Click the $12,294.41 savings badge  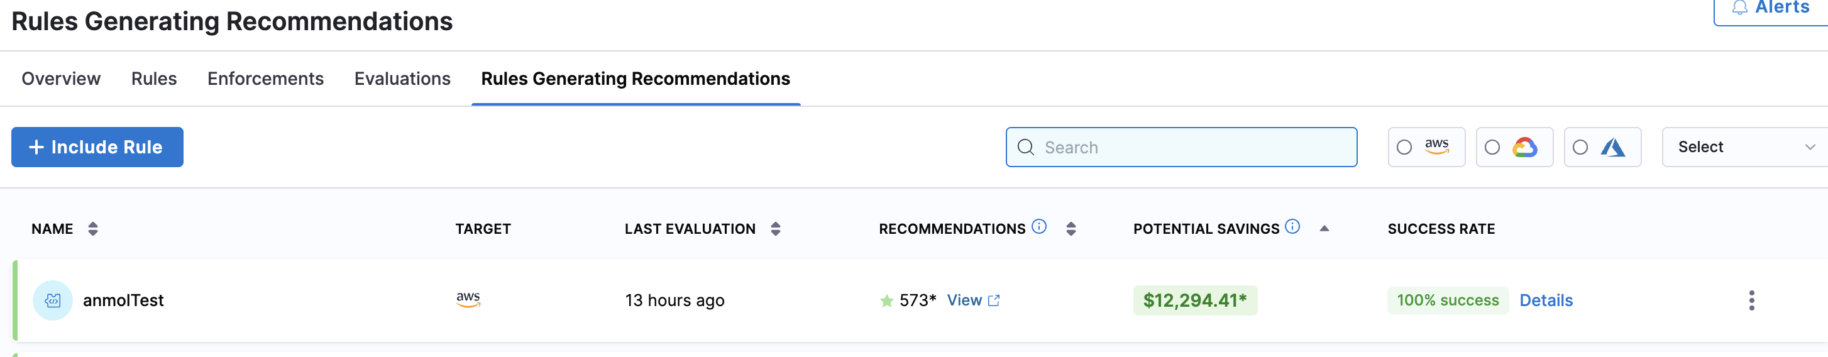(x=1194, y=300)
